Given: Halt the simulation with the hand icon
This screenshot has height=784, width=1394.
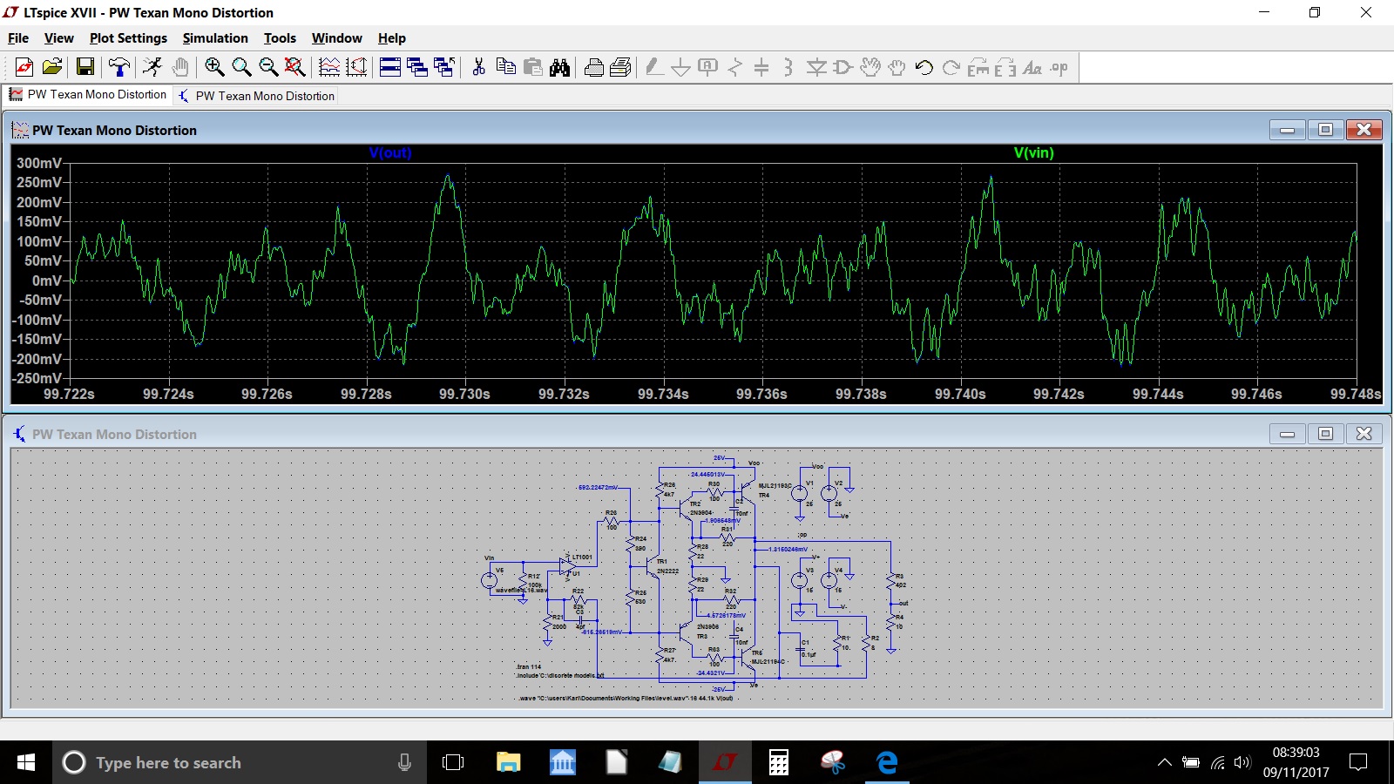Looking at the screenshot, I should [180, 67].
